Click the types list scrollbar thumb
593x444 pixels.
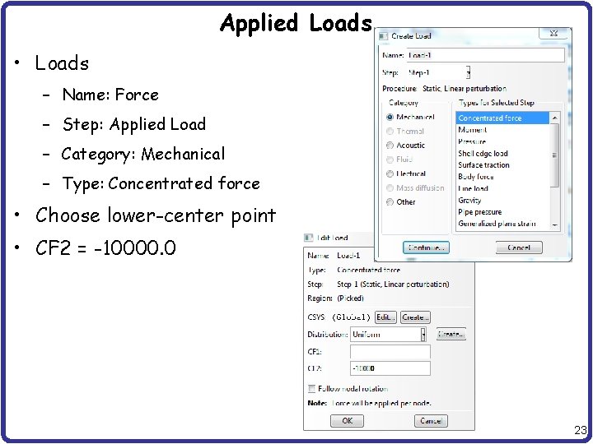tap(554, 155)
